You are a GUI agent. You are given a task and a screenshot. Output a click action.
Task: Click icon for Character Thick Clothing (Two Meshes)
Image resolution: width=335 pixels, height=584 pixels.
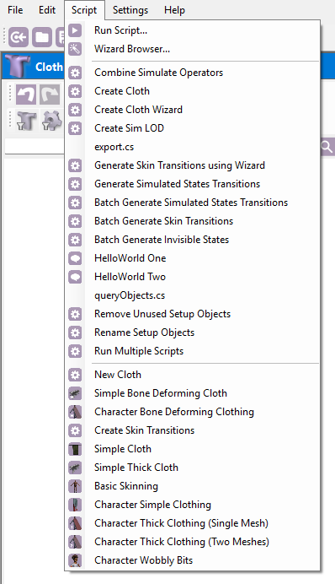tap(75, 542)
